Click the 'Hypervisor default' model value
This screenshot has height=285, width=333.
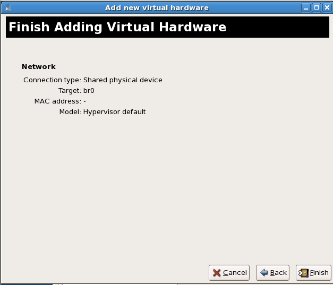tap(114, 112)
